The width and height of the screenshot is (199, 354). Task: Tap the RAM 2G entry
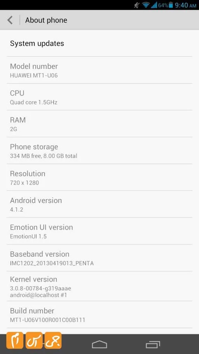[99, 124]
